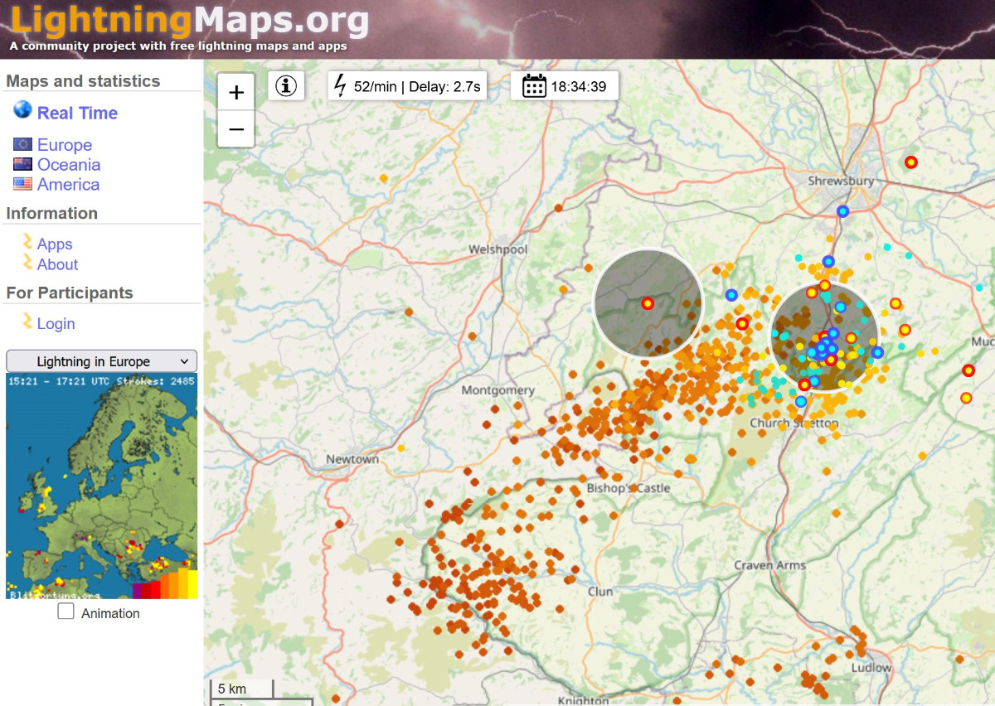Open the About page link
This screenshot has height=706, width=995.
tap(57, 264)
